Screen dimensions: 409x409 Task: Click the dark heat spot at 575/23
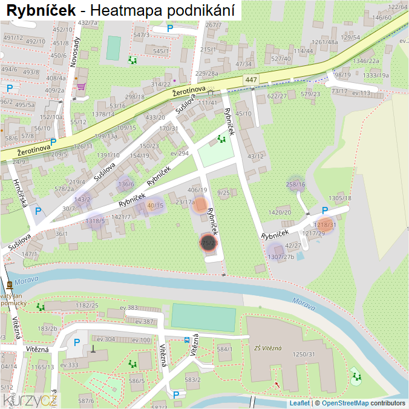point(208,243)
